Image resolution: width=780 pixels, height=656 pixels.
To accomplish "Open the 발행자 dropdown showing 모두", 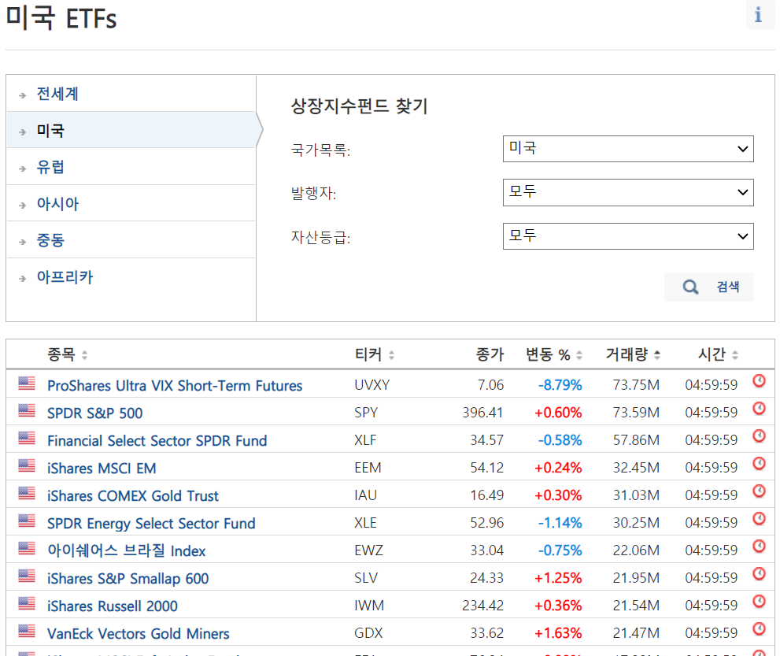I will [628, 193].
